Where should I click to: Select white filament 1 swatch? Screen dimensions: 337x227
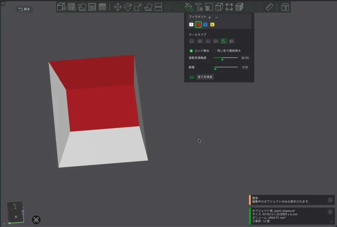click(191, 24)
